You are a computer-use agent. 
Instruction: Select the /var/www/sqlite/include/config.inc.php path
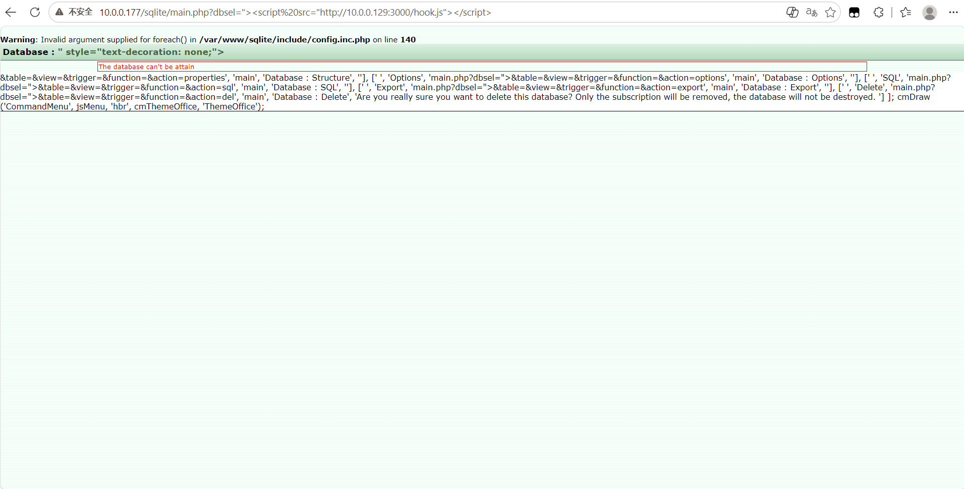pos(285,40)
